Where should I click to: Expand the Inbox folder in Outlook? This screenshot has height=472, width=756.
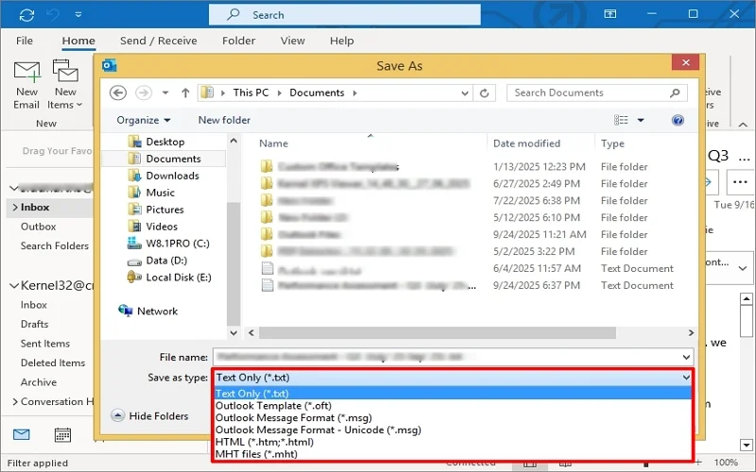(15, 207)
